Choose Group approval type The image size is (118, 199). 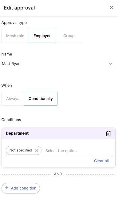tap(69, 36)
